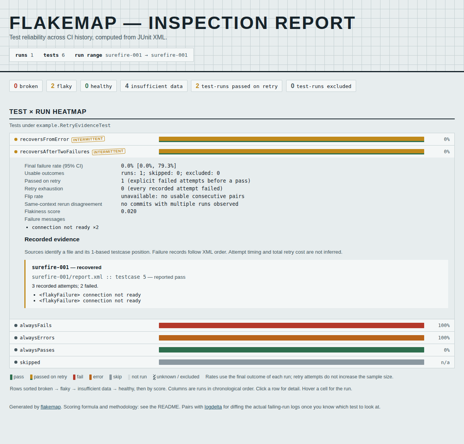
Task: Click the first flakyFailure evidence line
Action: click(90, 295)
